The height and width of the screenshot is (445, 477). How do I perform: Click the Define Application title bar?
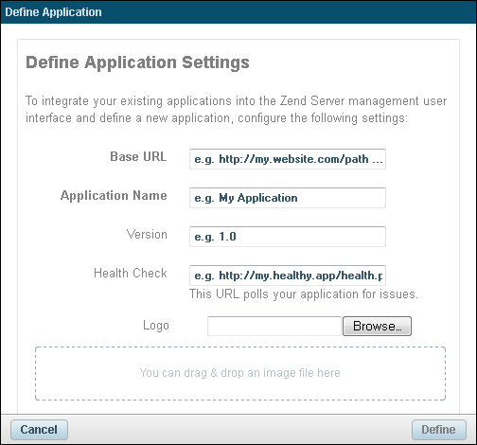(x=238, y=12)
